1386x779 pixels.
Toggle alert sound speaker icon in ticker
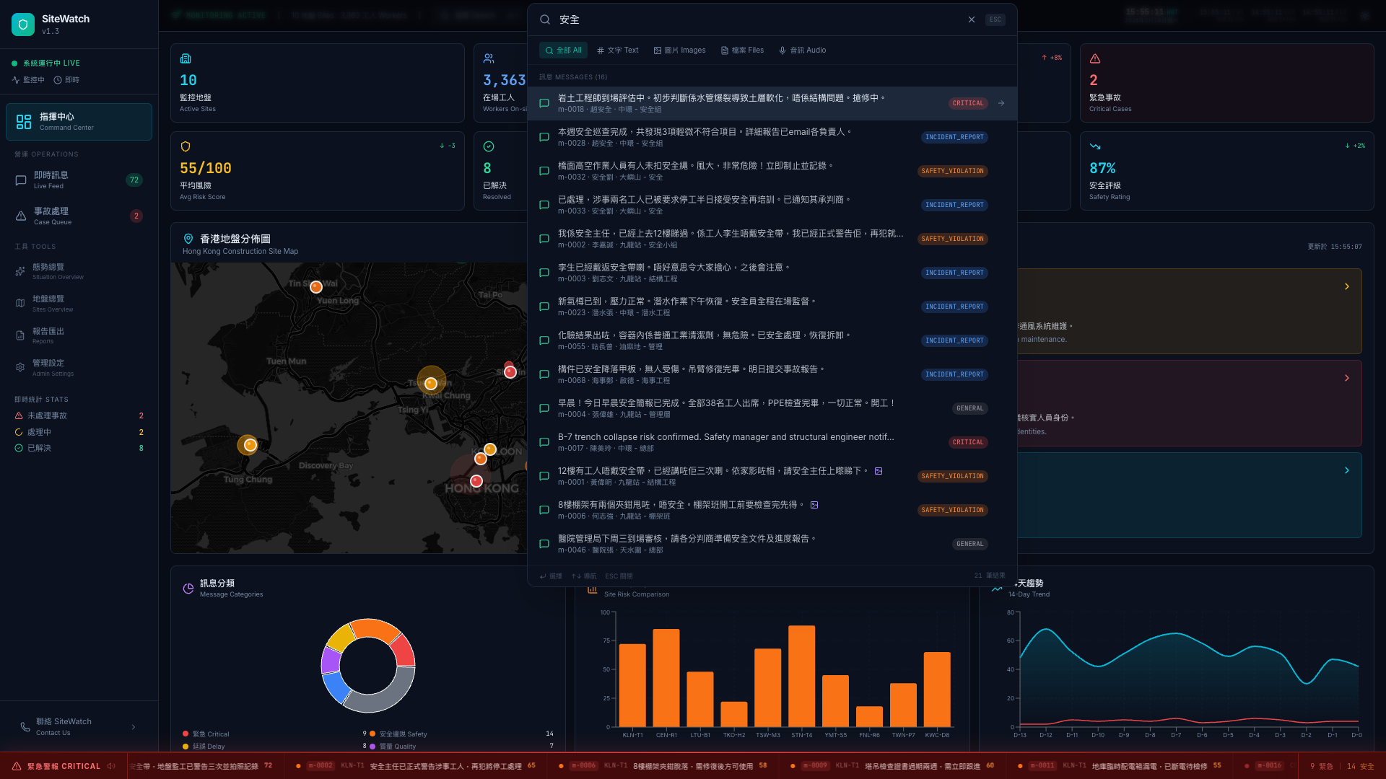[x=111, y=766]
